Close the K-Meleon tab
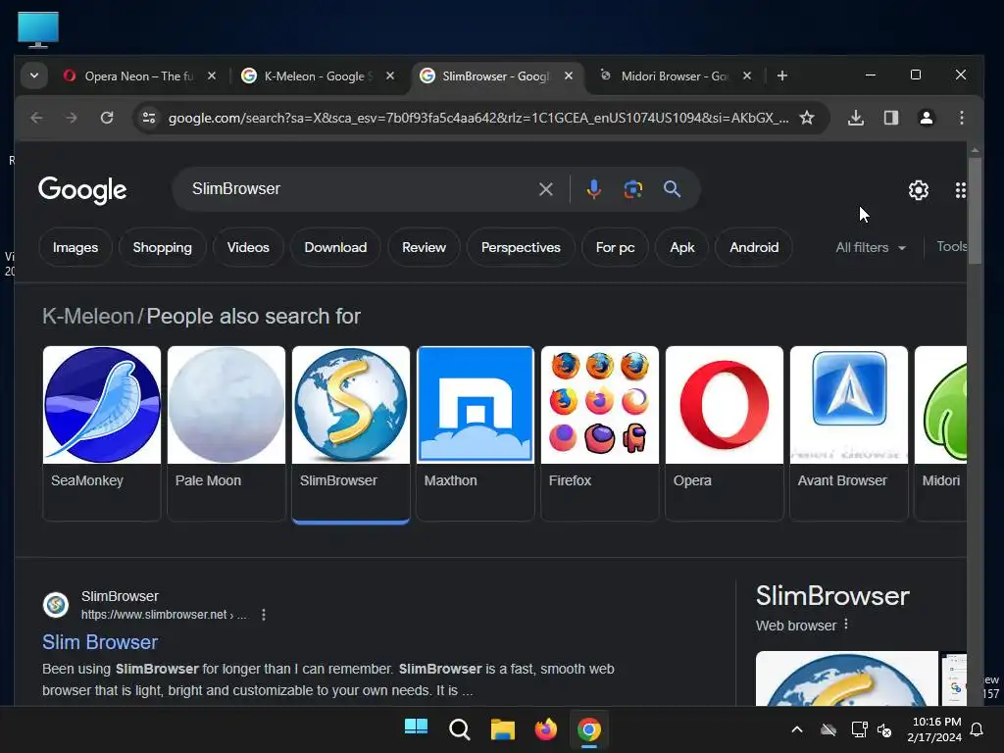Image resolution: width=1004 pixels, height=753 pixels. 390,75
